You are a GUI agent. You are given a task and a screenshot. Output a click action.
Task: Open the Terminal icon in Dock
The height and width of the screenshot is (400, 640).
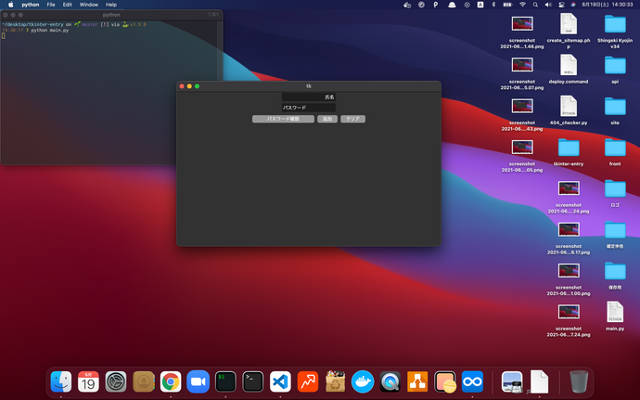pyautogui.click(x=252, y=381)
